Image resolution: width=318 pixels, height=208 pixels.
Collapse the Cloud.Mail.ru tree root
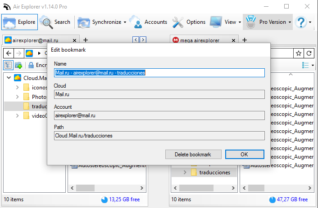(x=9, y=77)
